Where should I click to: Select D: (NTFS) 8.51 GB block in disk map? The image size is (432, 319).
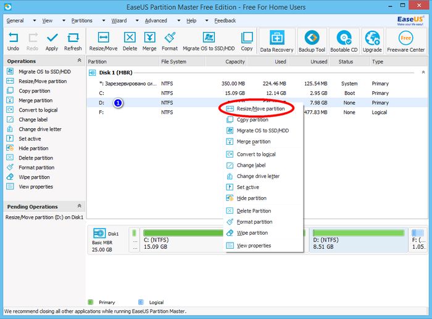[359, 240]
